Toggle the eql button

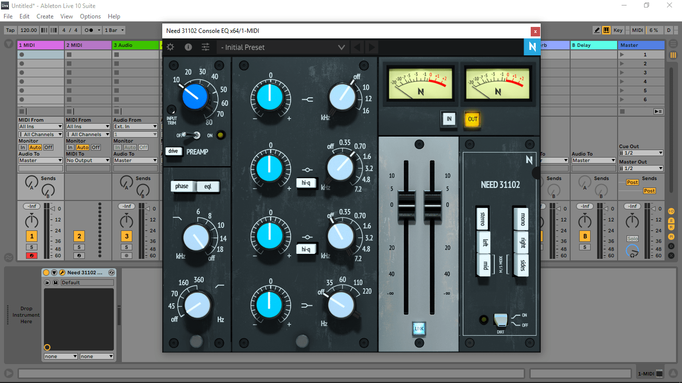(x=208, y=187)
